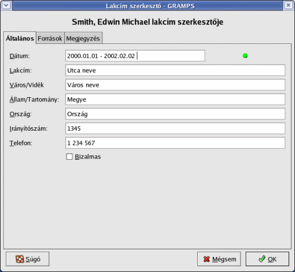295x272 pixels.
Task: Click the Irányítószám field with 1345
Action: (175, 128)
